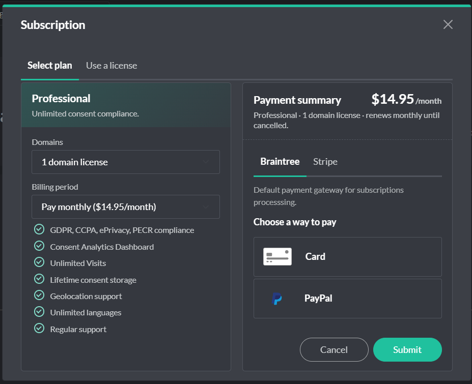Choose PayPal as the payment method
472x384 pixels.
tap(348, 299)
